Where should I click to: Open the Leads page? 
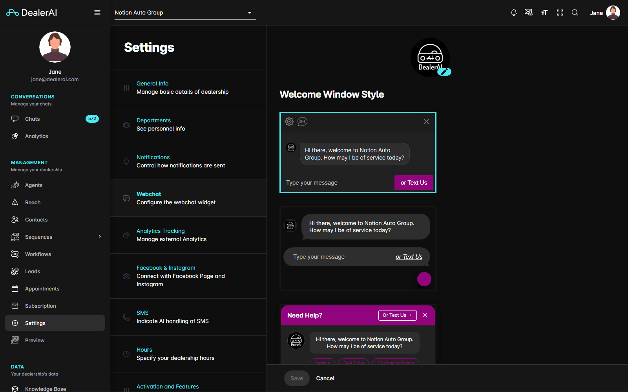pyautogui.click(x=55, y=271)
